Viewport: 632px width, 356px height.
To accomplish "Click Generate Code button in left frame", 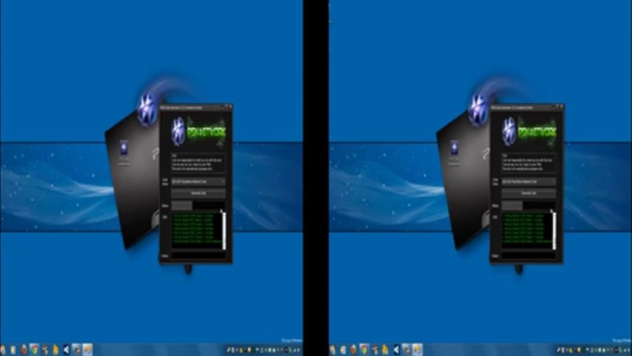I will 198,193.
